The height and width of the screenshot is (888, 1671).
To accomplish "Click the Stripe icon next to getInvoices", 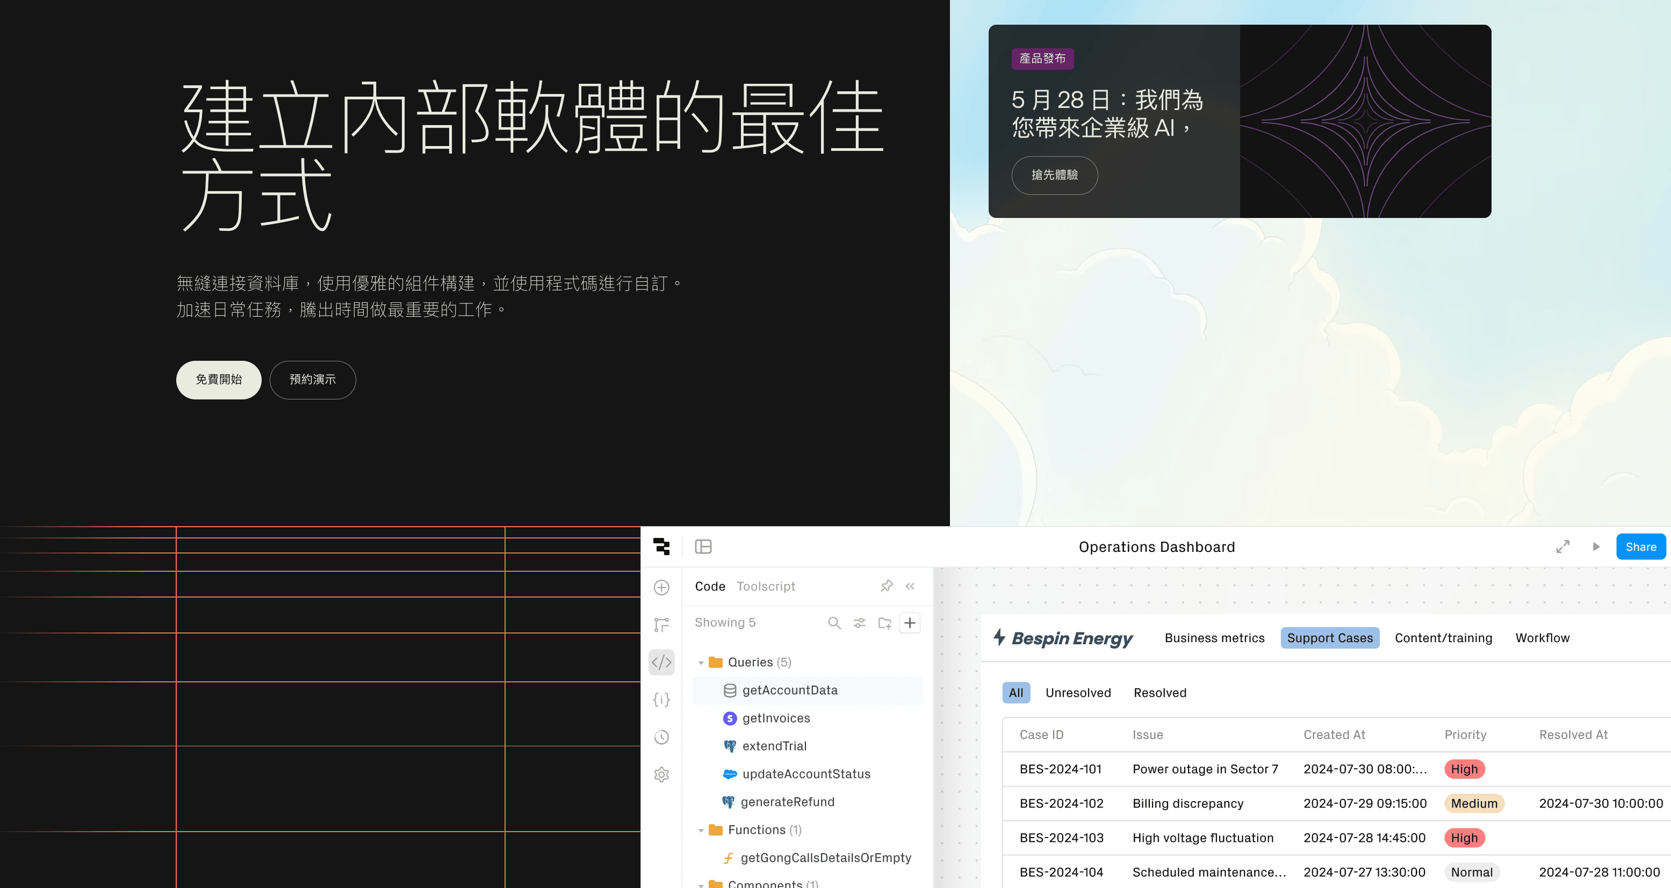I will tap(730, 718).
